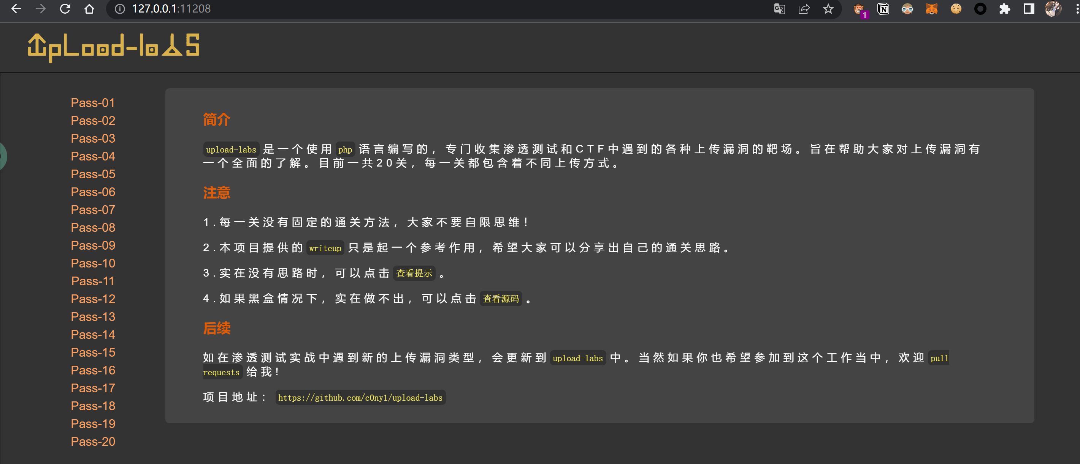
Task: Open Pass-02 challenge
Action: click(93, 121)
